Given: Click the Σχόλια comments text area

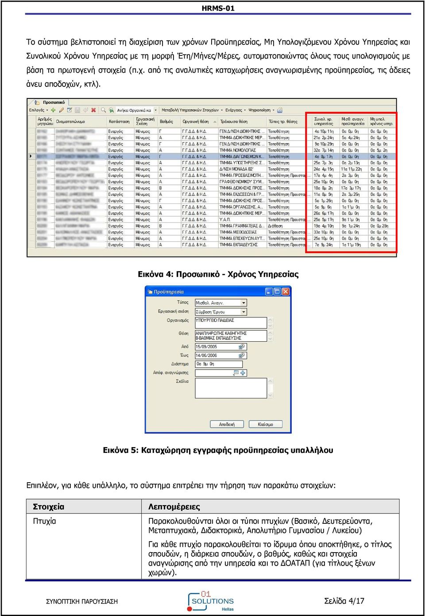Looking at the screenshot, I should point(231,388).
